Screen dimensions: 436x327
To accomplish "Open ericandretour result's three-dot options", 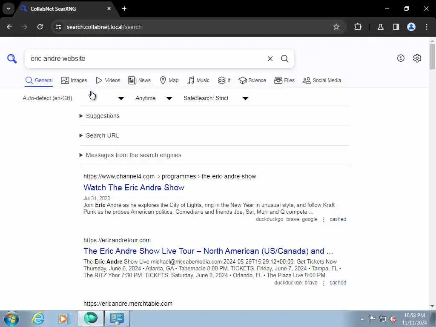I will coord(324,283).
